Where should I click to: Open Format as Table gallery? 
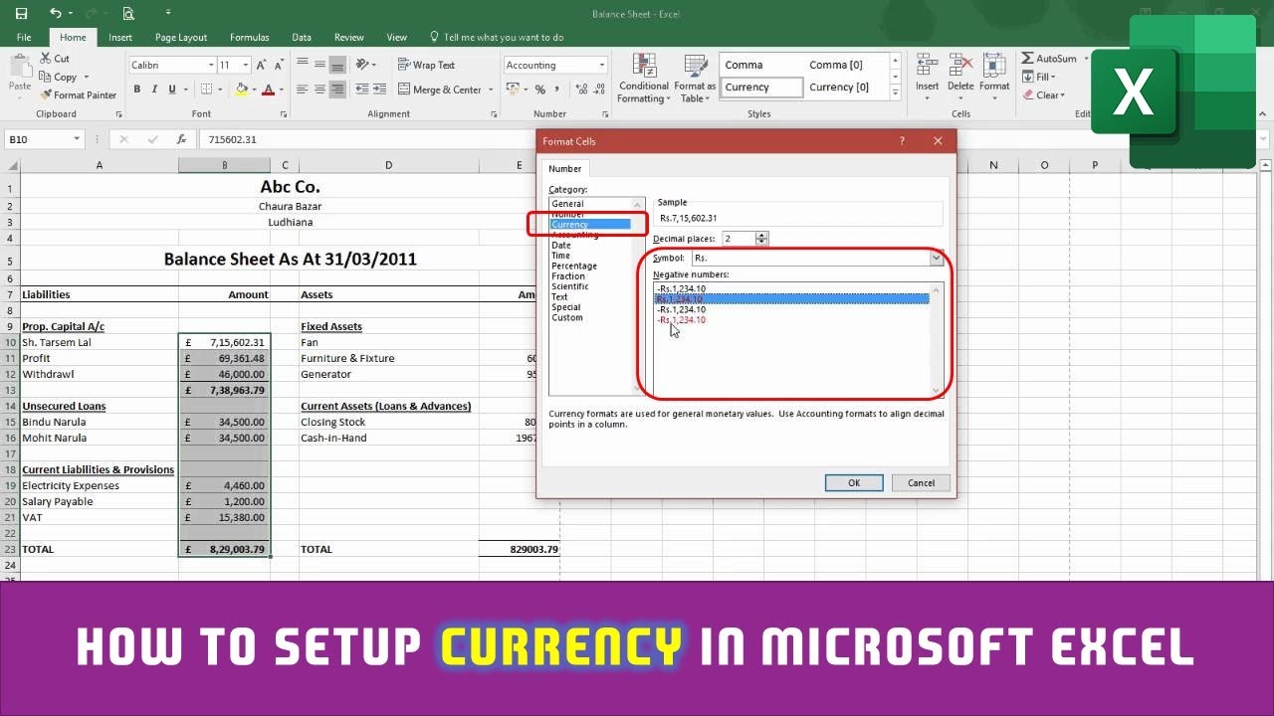[695, 79]
